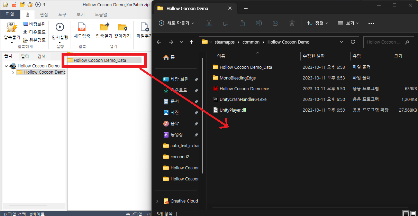
Task: Click run play icon in quick toolbar
Action: [38, 4]
